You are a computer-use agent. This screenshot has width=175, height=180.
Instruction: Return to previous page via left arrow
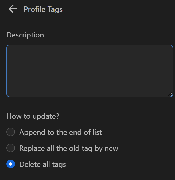tap(13, 9)
